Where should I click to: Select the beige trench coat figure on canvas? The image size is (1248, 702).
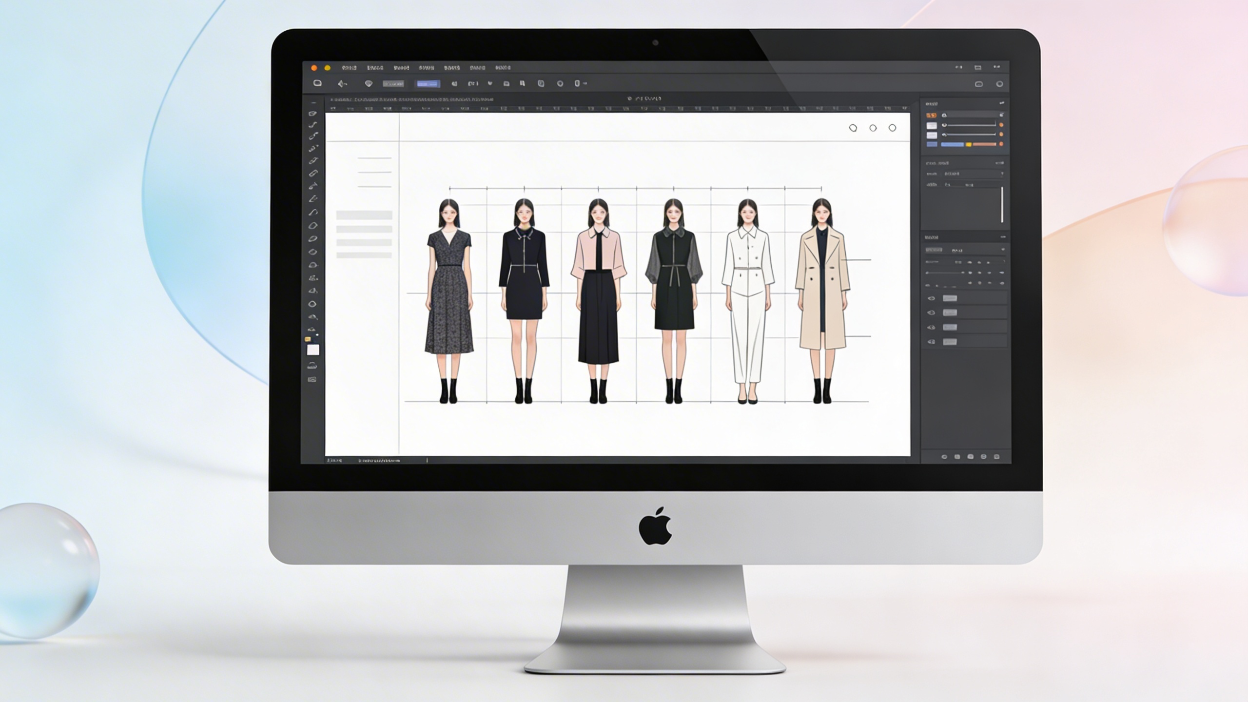(822, 292)
